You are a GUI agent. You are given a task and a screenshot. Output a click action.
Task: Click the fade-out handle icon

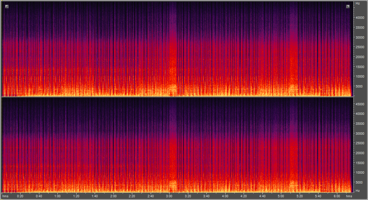[348, 6]
